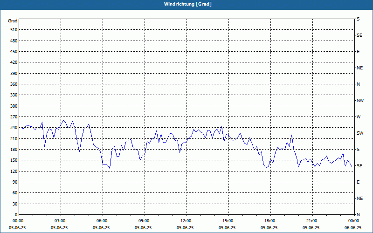Select the NE compass label between 30 and 60
373x233 pixels.
pyautogui.click(x=359, y=199)
